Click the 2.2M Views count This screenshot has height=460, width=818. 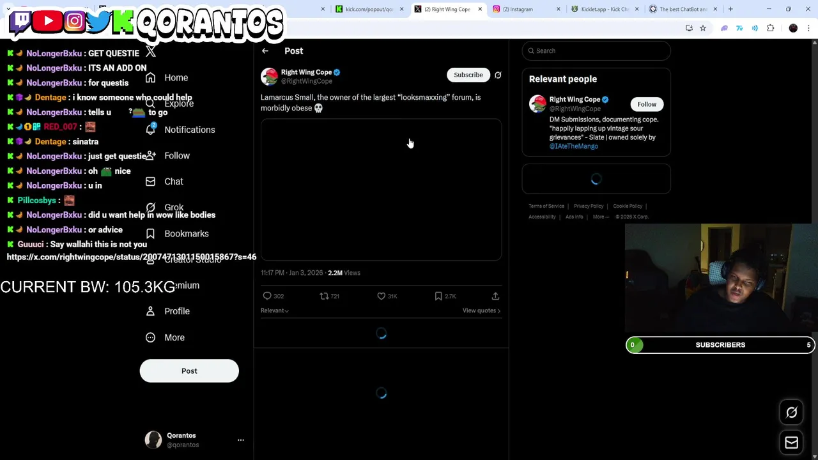[344, 273]
